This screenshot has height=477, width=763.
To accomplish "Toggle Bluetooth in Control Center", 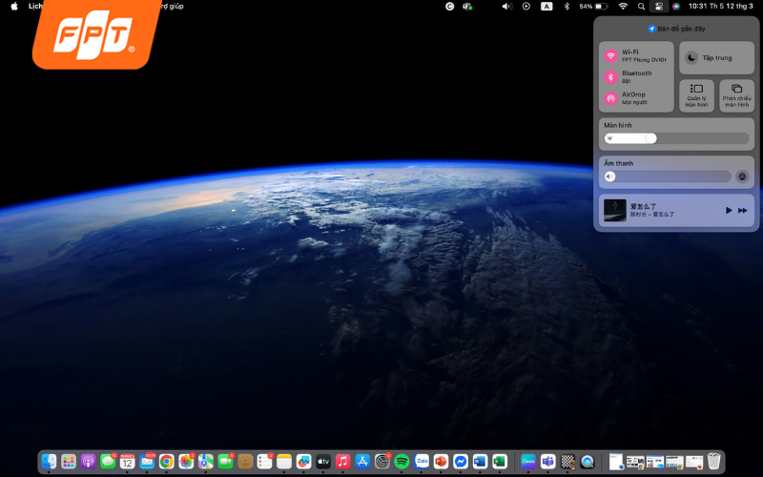I will pyautogui.click(x=610, y=76).
